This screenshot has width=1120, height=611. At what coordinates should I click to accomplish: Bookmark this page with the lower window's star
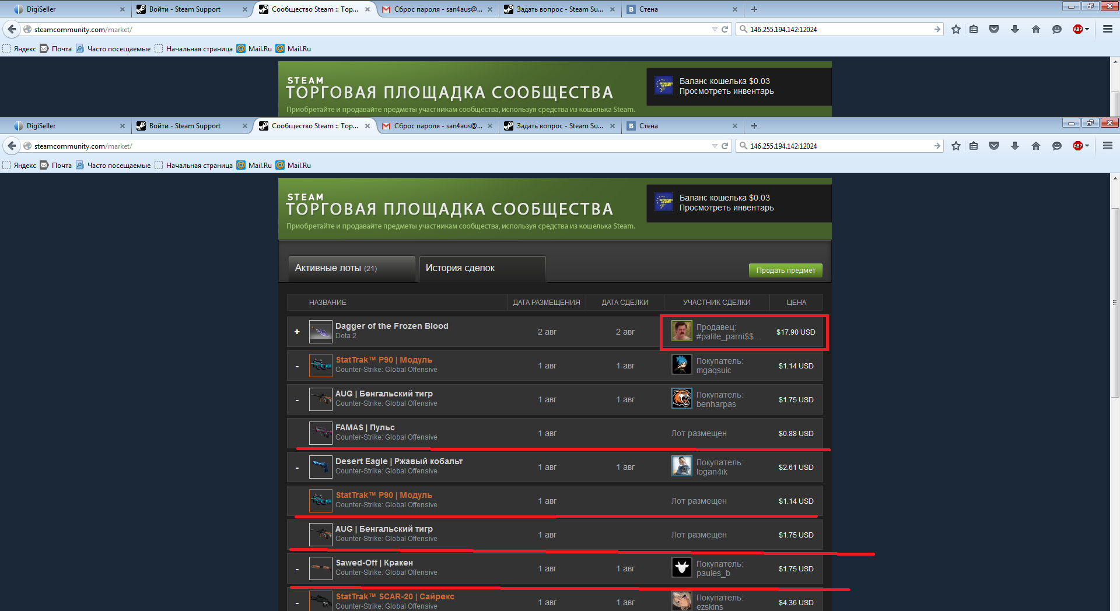(x=956, y=146)
